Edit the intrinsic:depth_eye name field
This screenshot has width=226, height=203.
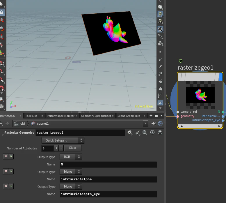coord(108,194)
